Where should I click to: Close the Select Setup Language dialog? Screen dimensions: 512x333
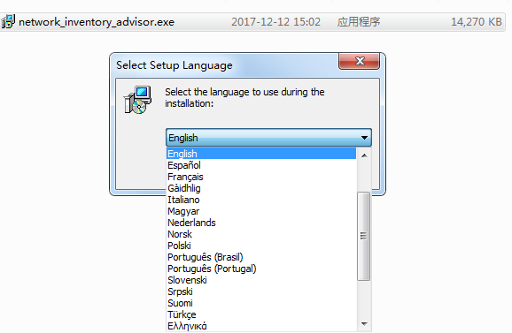[359, 61]
